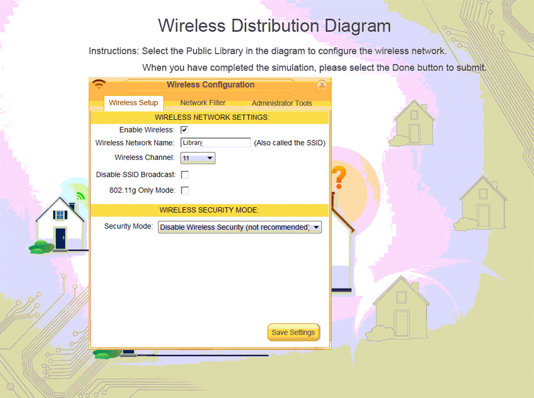Screen dimensions: 534x398
Task: Enable the Disable SSID Broadcast checkbox
Action: click(x=184, y=175)
